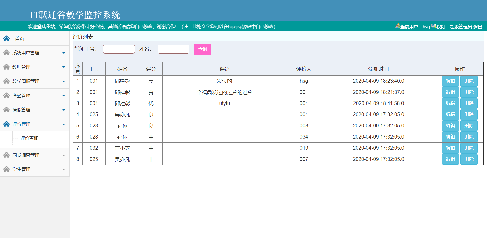
Task: Delete the row with comment 个福鼎发过的过分的过分
Action: pos(469,92)
